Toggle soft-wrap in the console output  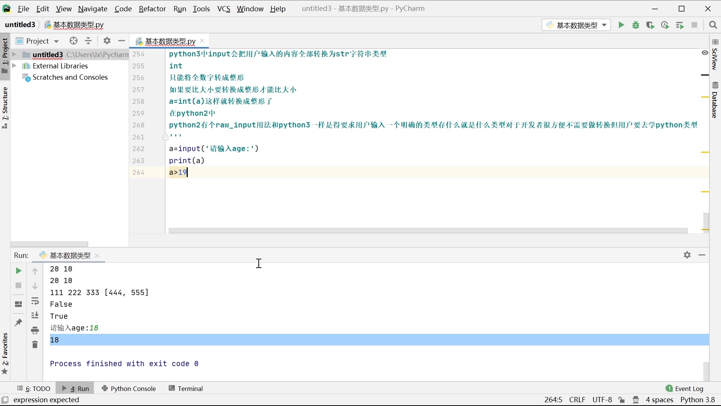point(35,301)
